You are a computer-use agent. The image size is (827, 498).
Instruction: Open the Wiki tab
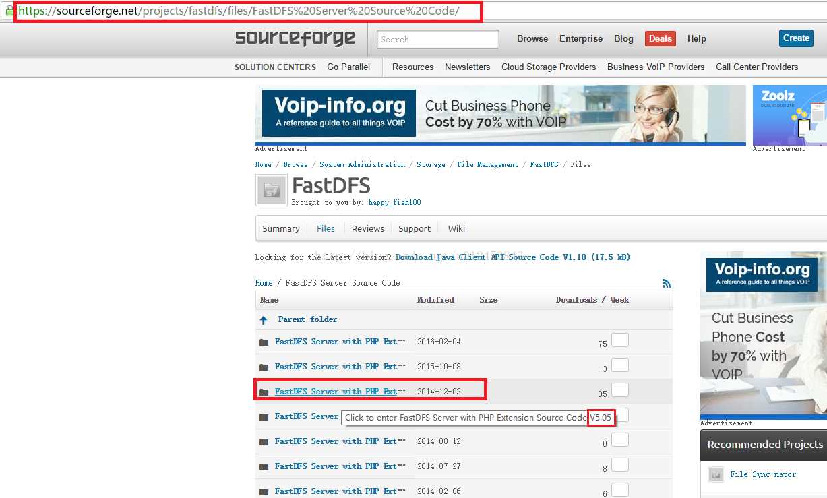tap(456, 228)
